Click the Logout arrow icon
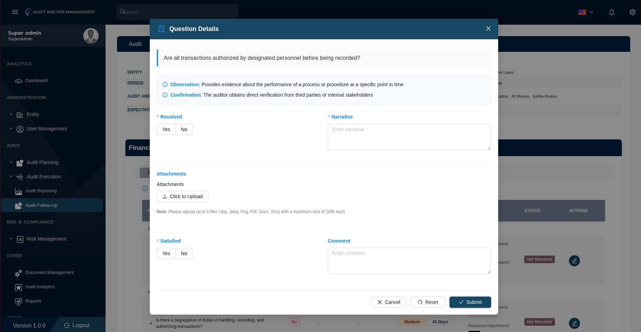The image size is (641, 332). point(67,325)
